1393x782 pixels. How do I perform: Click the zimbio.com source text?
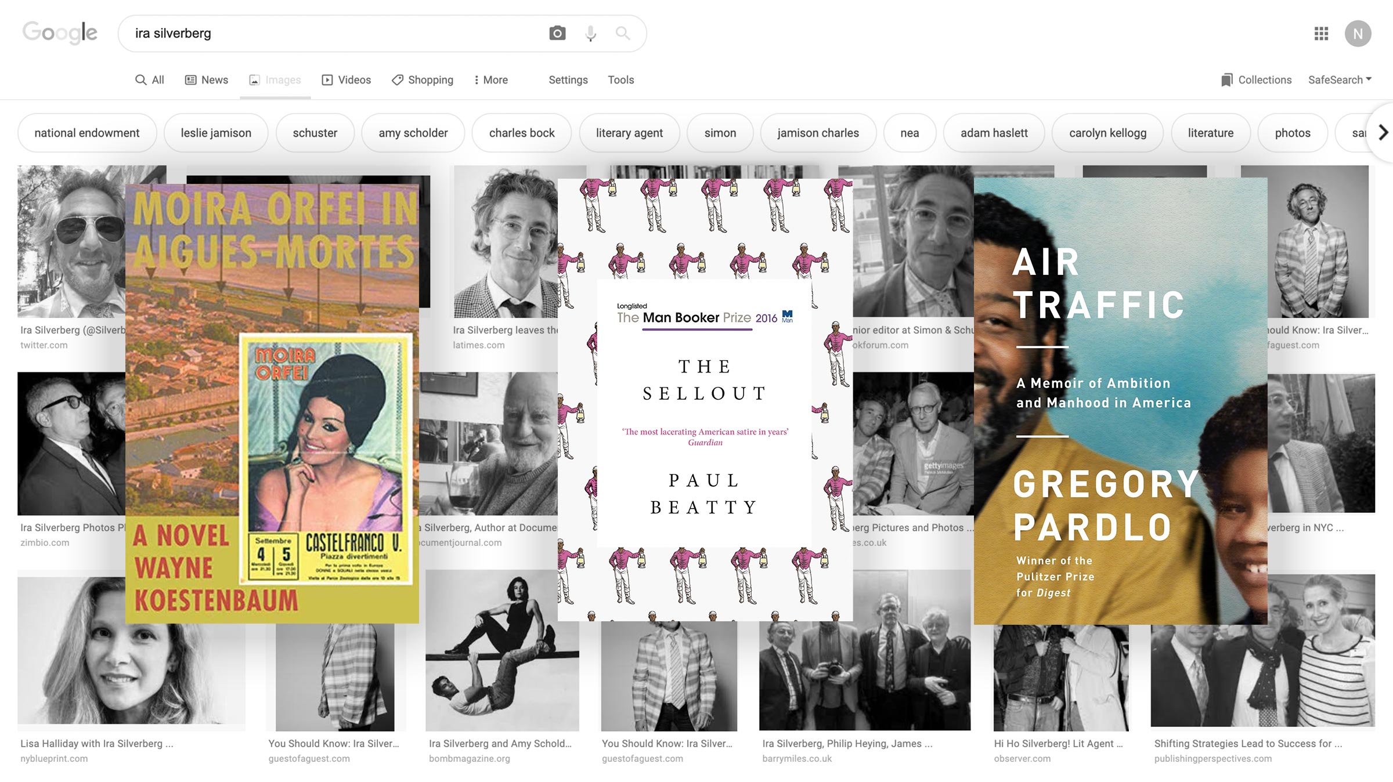click(45, 542)
